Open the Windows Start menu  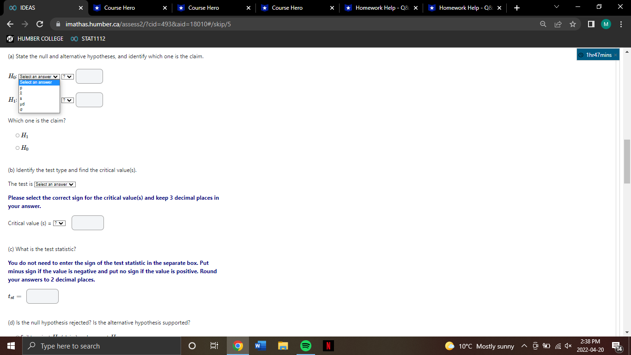[11, 346]
